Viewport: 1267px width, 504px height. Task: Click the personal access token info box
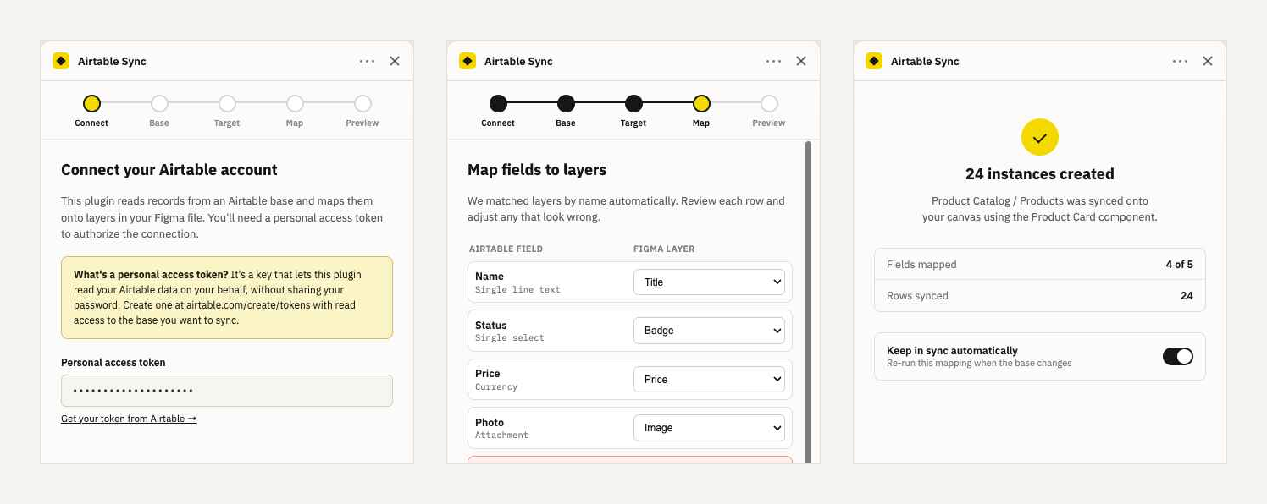(x=227, y=298)
